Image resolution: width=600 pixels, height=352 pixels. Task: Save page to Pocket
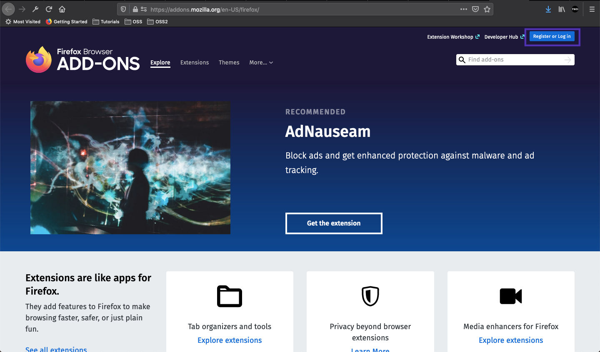click(x=475, y=9)
